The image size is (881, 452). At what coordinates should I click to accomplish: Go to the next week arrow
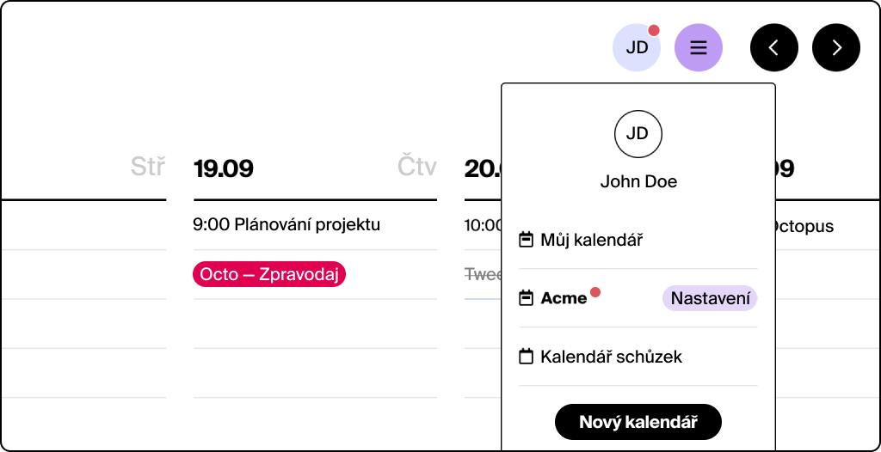coord(836,47)
